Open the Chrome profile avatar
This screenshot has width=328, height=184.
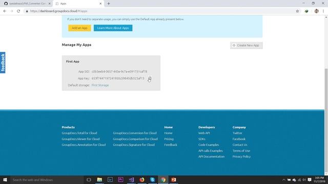(317, 11)
